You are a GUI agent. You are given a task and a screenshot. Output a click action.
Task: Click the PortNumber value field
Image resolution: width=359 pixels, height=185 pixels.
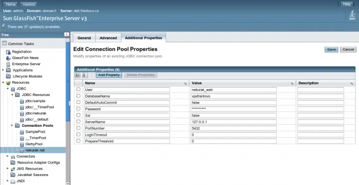coord(233,128)
